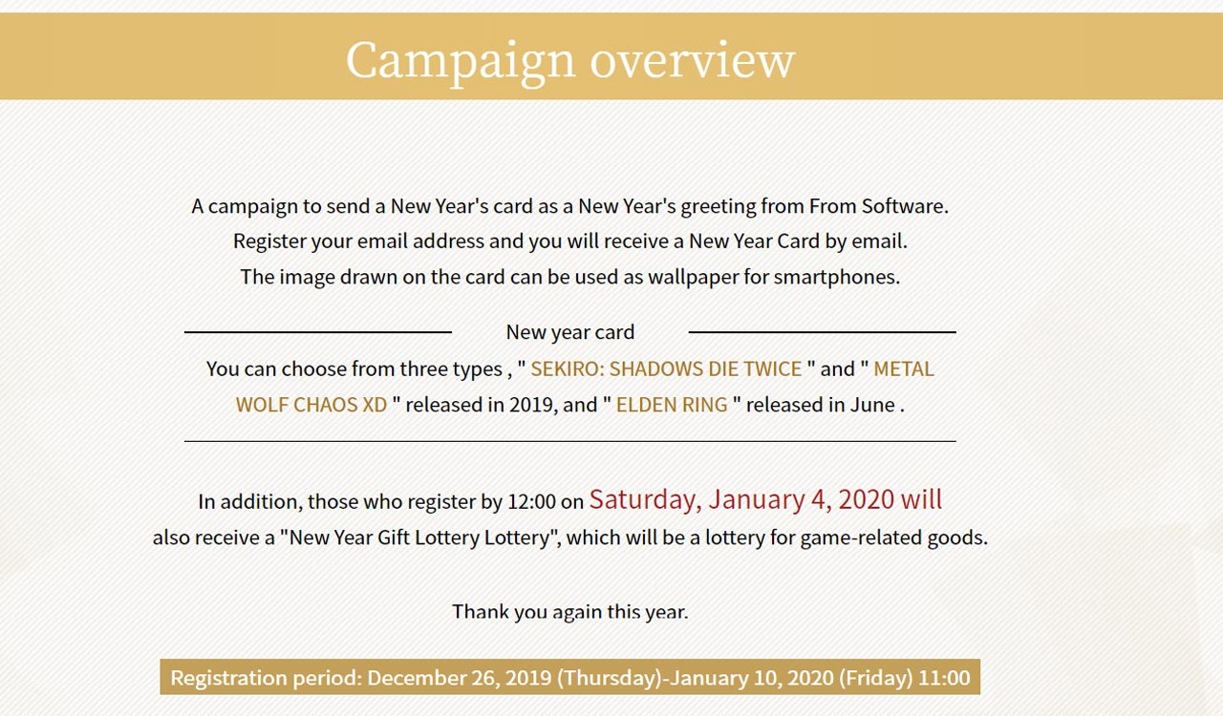This screenshot has height=716, width=1223.
Task: Click the text about registering by 12:00
Action: (x=390, y=501)
